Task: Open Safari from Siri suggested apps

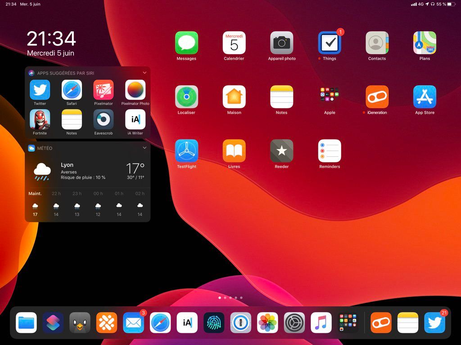Action: coord(72,90)
